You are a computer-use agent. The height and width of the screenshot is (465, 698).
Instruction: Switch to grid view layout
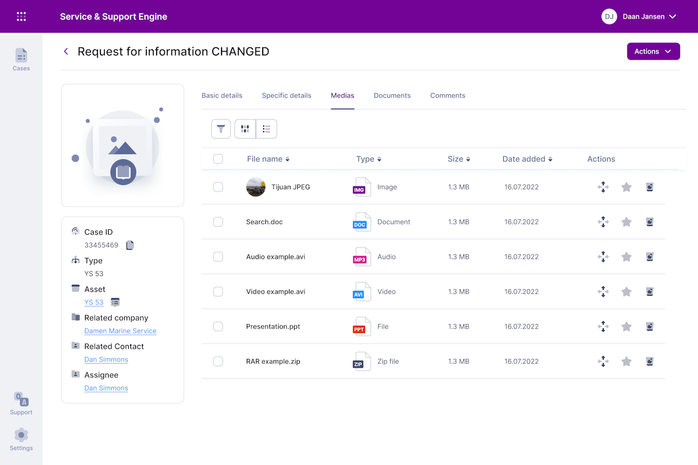(245, 129)
